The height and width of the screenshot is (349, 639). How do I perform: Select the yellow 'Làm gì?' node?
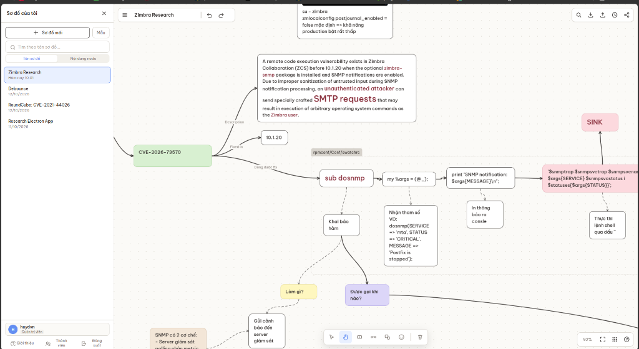[x=299, y=292]
